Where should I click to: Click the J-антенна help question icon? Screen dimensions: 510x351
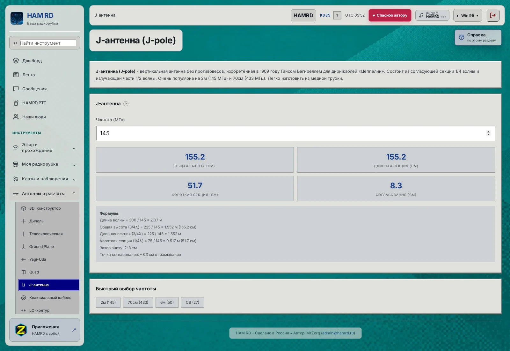(x=126, y=104)
